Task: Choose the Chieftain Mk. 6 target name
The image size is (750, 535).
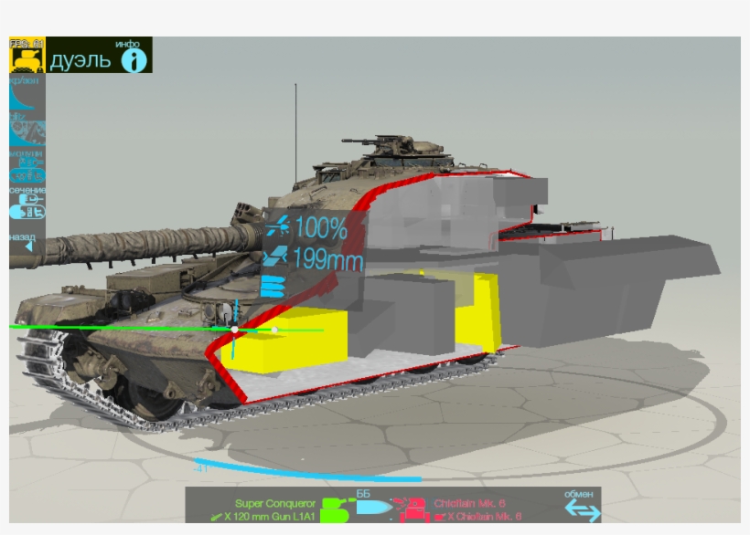Action: coord(469,503)
